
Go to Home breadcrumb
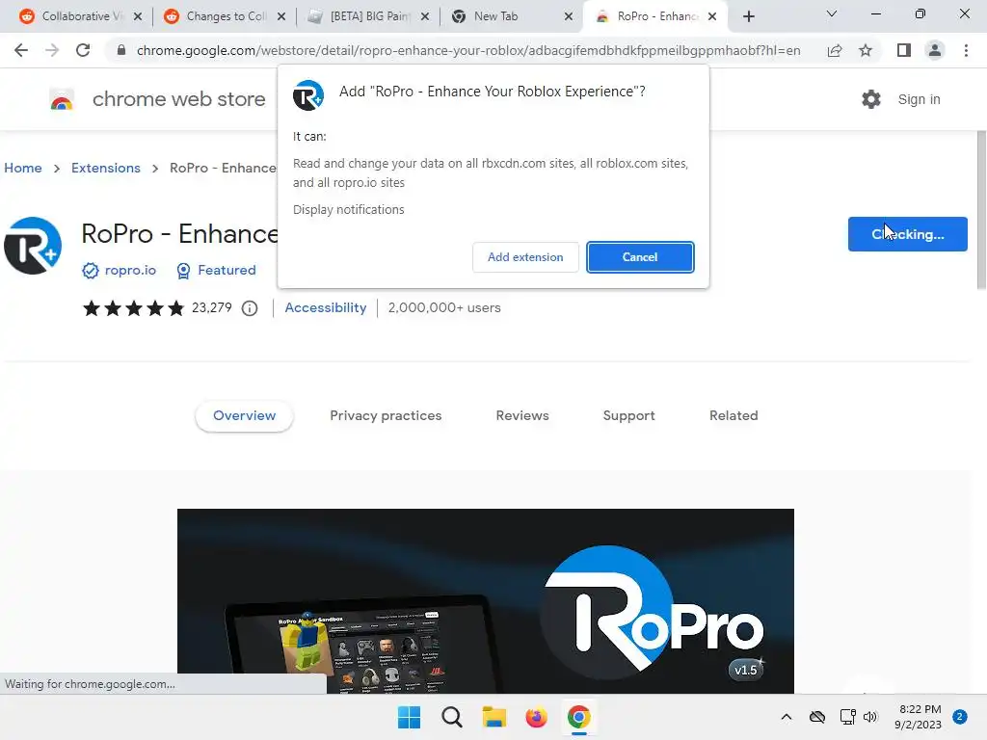pyautogui.click(x=23, y=168)
